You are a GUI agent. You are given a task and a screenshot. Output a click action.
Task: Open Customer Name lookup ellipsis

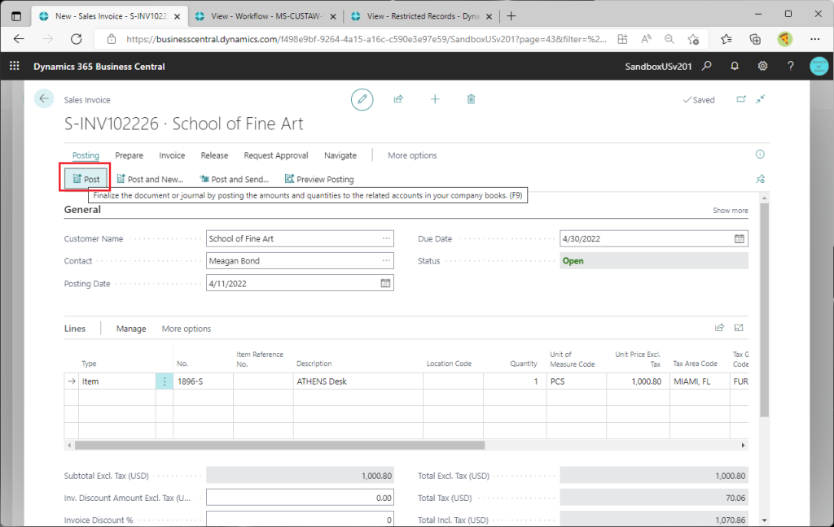click(x=386, y=238)
